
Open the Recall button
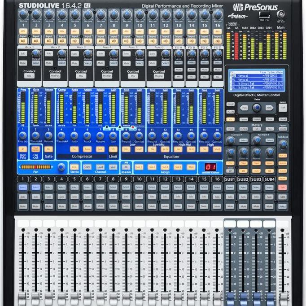(x=283, y=119)
